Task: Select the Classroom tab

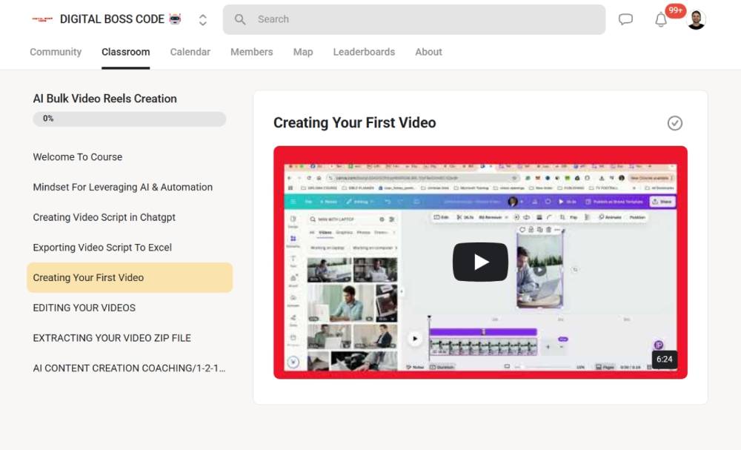Action: point(126,52)
